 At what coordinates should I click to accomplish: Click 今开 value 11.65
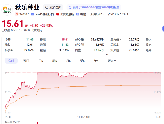click(x=30, y=39)
